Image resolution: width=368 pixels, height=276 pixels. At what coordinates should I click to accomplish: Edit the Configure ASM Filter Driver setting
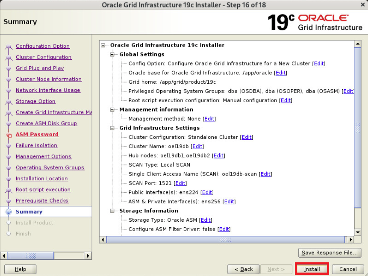coord(224,229)
